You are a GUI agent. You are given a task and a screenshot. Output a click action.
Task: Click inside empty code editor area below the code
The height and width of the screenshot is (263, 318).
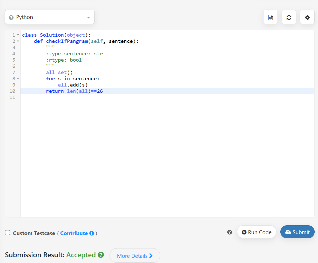tap(167, 159)
